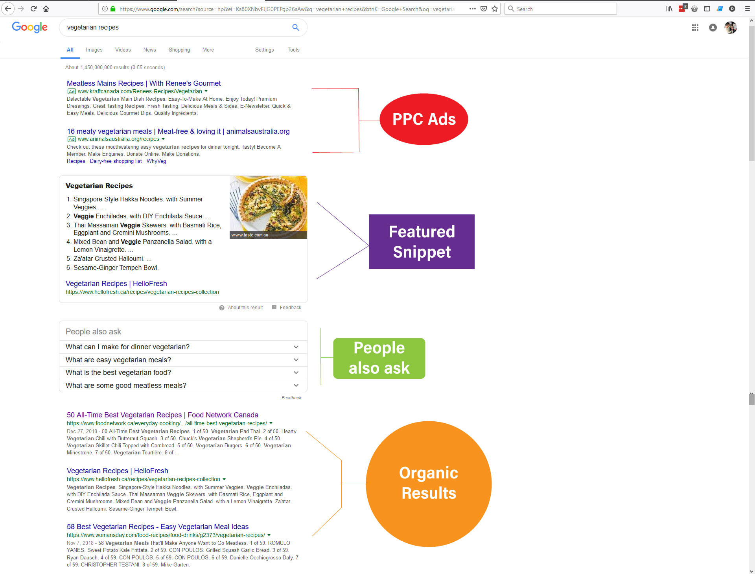Toggle the browser sidebar icon
The image size is (755, 583).
707,9
